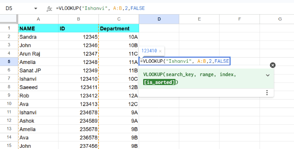Click Ava in row 14
294x149 pixels.
coord(38,137)
